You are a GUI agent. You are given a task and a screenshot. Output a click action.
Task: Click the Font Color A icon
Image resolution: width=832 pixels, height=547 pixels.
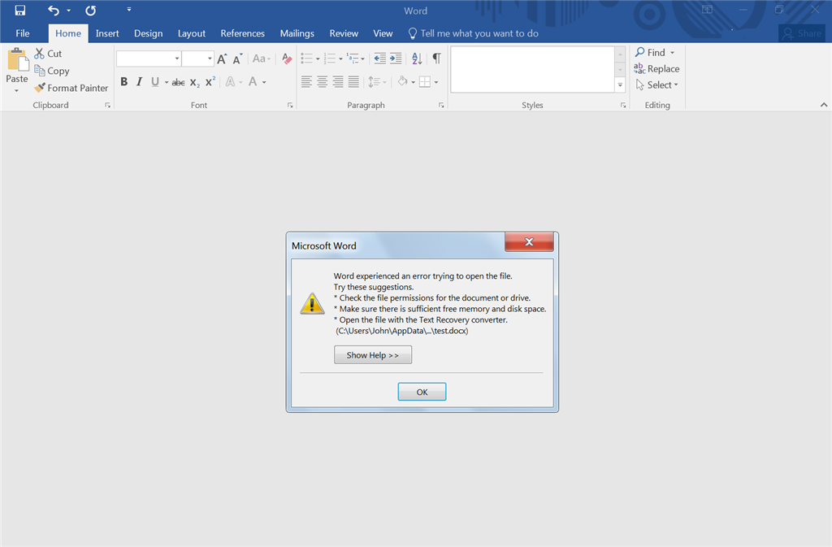[x=253, y=82]
